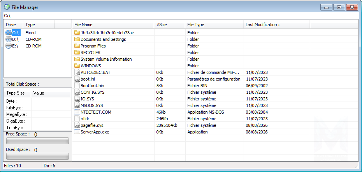Click the Fichier de commande MS-... cell
Viewport: 362px width, 172px height.
coord(213,72)
